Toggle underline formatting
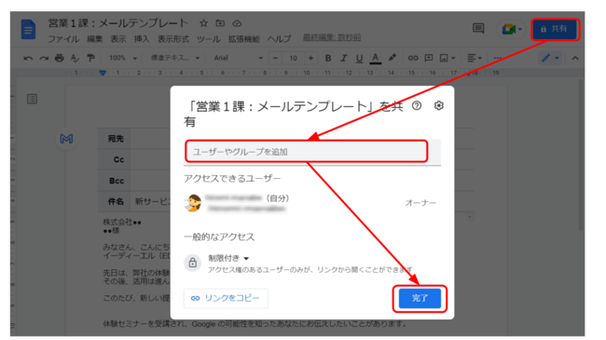The image size is (606, 340). (360, 59)
